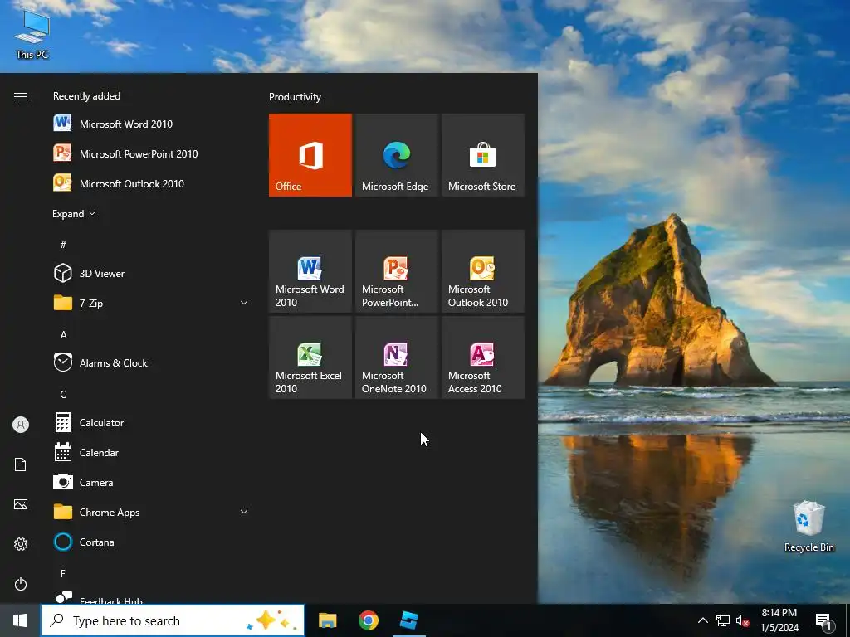Screen dimensions: 850x637
Task: Open the Office tile
Action: coord(310,155)
